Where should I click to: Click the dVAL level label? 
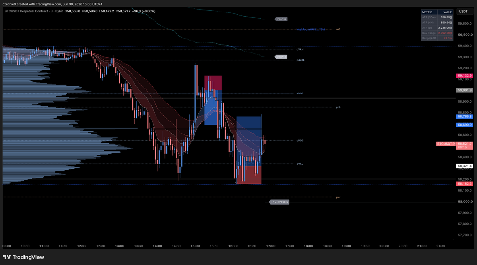[x=300, y=164]
